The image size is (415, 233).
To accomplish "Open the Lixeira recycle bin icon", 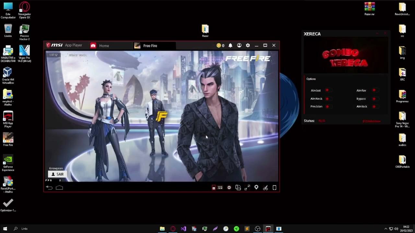I will tap(8, 31).
